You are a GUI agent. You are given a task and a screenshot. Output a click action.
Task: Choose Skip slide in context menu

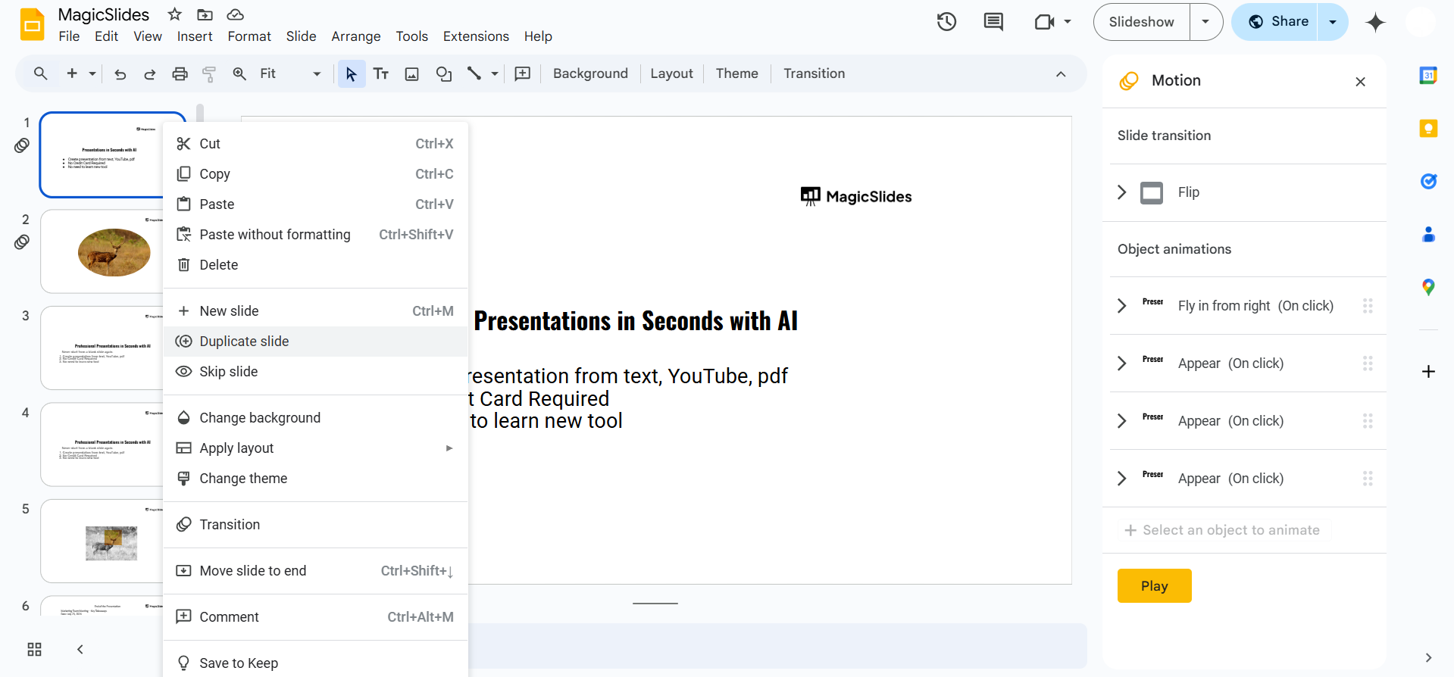(228, 372)
